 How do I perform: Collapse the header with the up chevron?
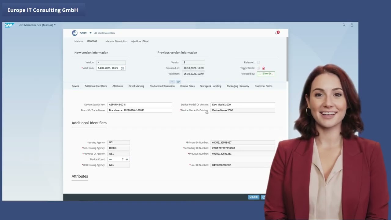172,82
